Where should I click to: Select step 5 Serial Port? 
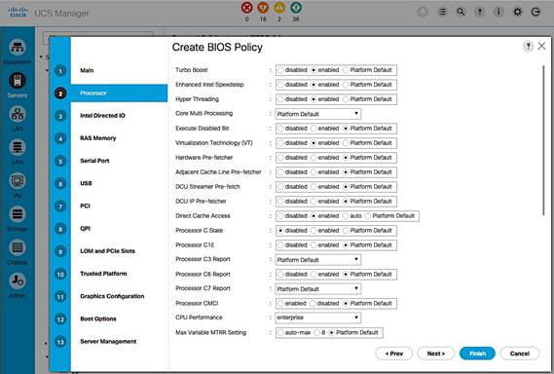(94, 161)
